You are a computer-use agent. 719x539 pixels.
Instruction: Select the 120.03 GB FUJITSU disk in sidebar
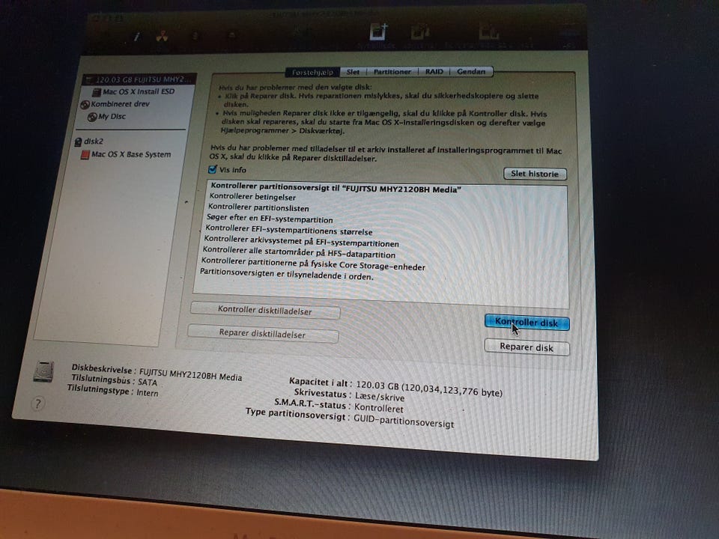(x=139, y=79)
